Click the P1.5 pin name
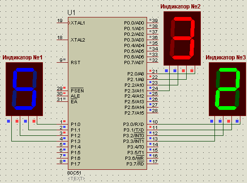Screen dimensions: 247x183 tap(75, 153)
